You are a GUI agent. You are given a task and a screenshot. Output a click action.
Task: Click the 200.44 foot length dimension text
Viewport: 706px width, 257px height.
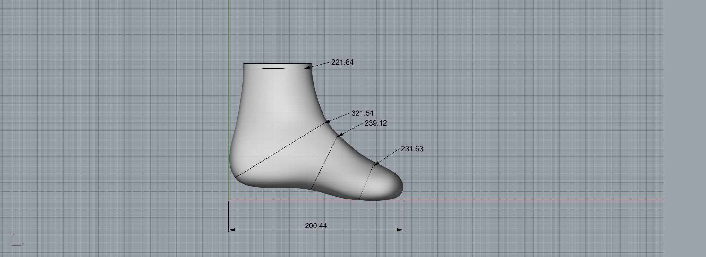pos(316,226)
